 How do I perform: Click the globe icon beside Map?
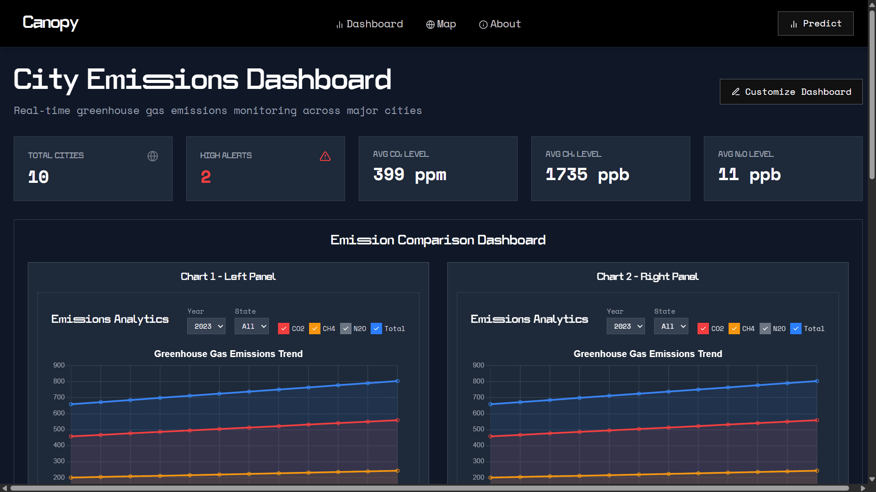430,25
